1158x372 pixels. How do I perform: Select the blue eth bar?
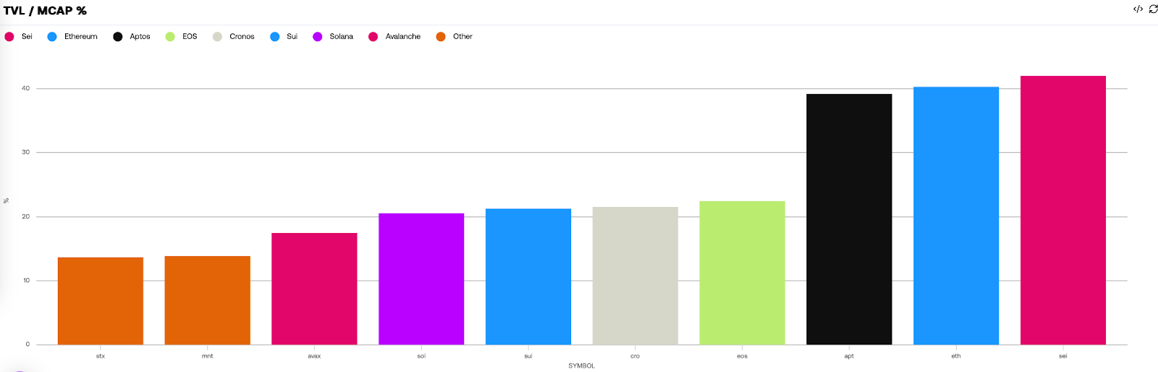(956, 216)
